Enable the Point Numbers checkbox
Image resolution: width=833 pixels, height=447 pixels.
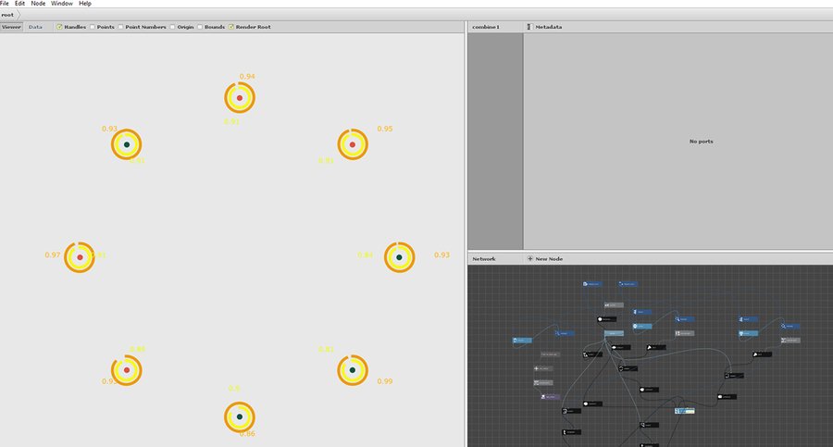tap(120, 27)
